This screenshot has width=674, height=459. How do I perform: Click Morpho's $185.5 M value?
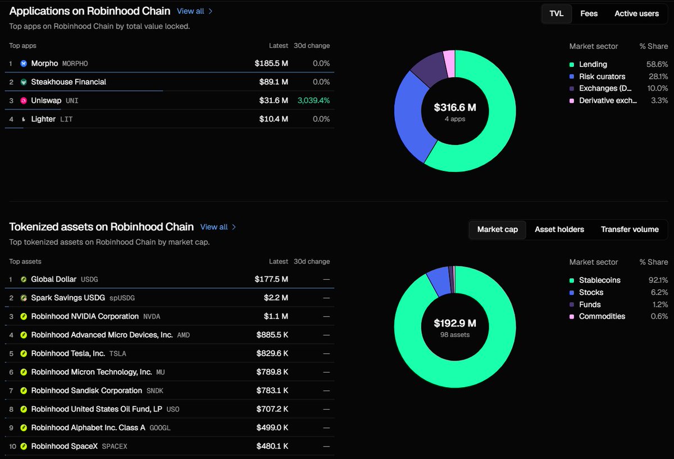click(271, 63)
